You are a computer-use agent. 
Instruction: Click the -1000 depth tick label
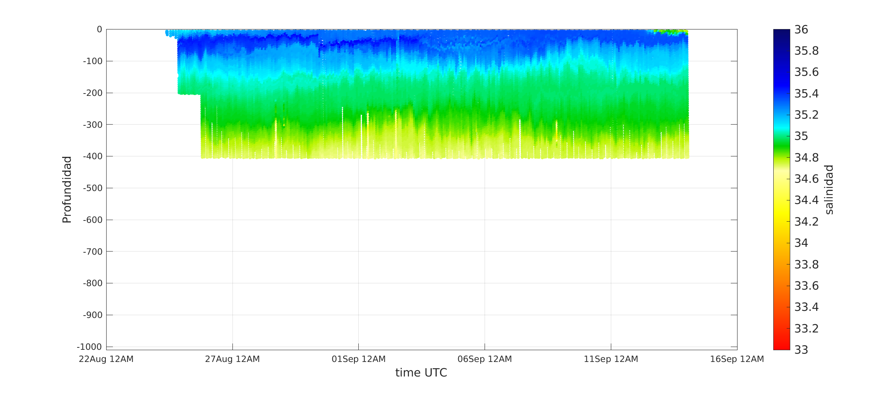pyautogui.click(x=89, y=347)
